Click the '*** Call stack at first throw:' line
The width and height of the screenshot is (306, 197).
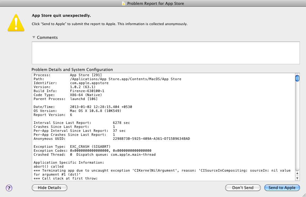[65, 178]
